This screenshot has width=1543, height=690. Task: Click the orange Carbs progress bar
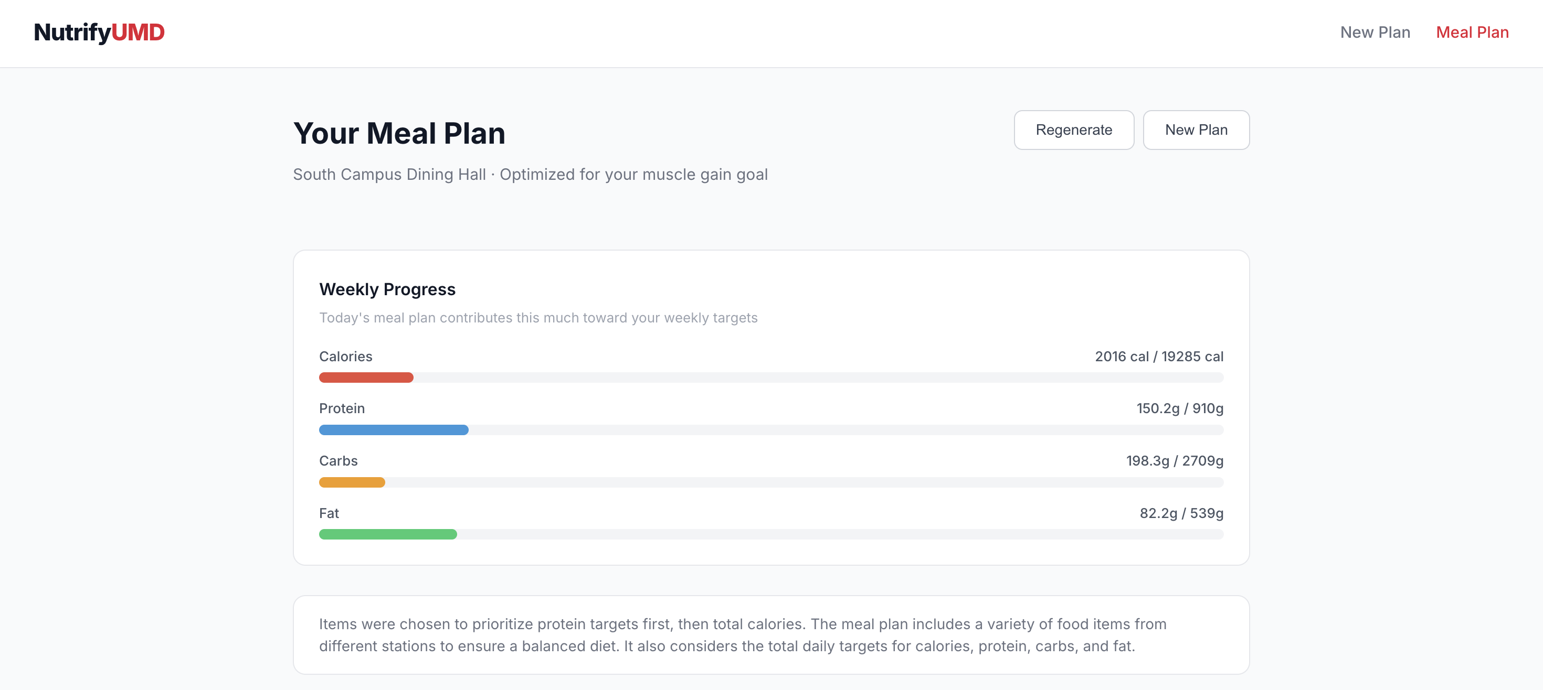352,482
